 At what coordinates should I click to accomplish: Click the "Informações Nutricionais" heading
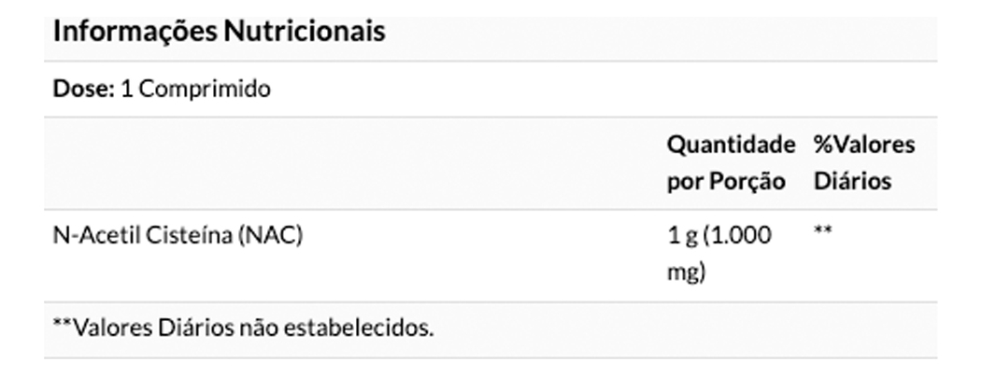pos(219,32)
